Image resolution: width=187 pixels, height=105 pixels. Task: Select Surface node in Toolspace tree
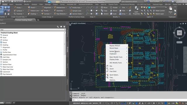tap(5, 40)
